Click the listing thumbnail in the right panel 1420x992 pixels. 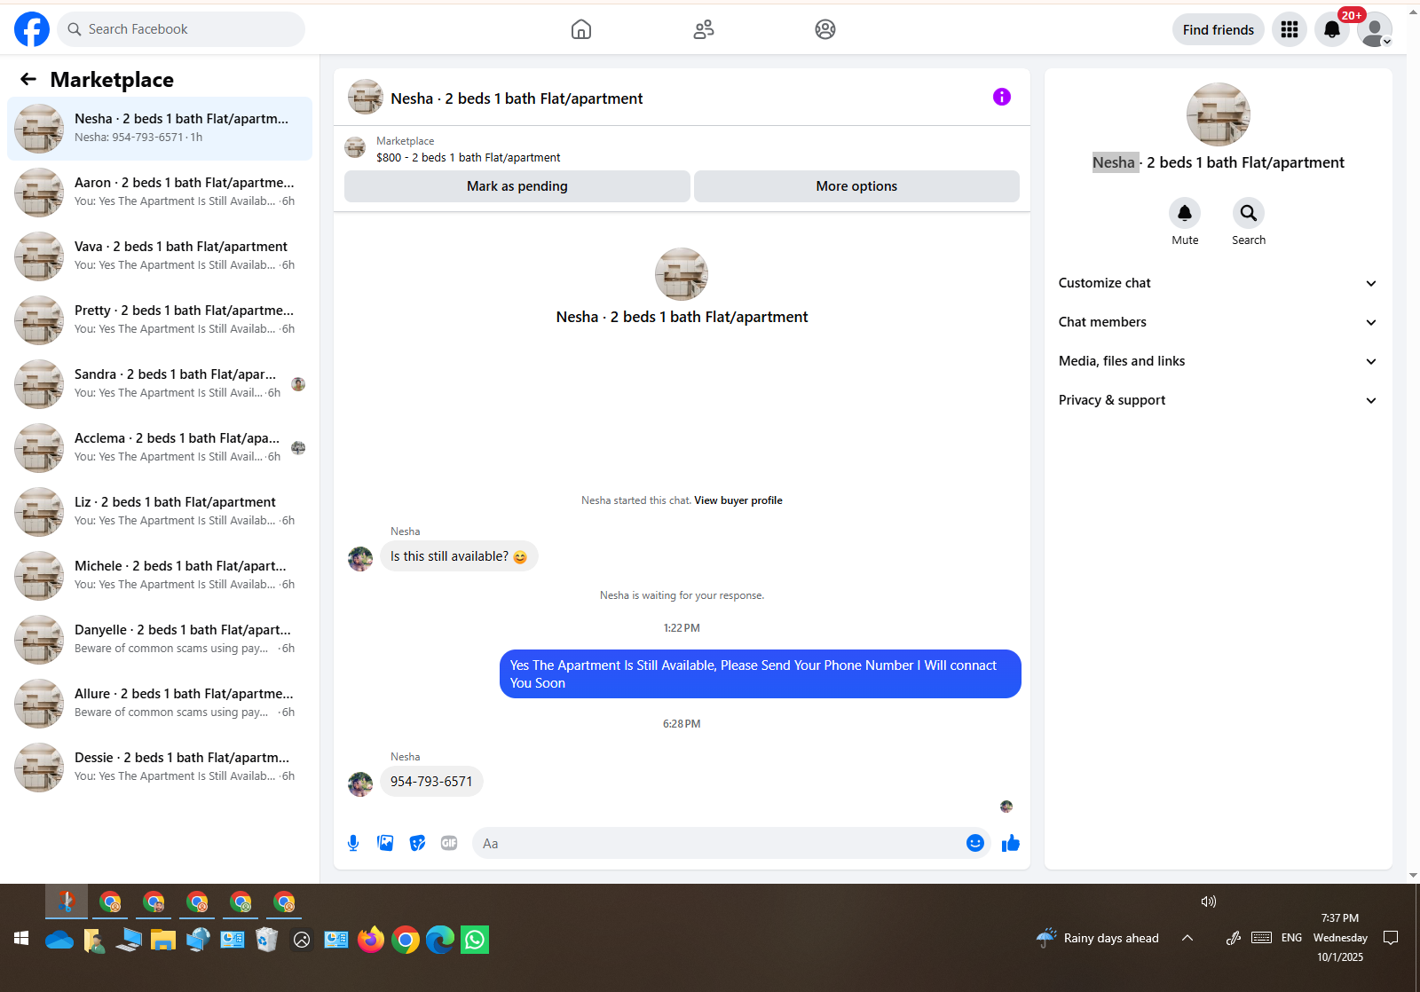pyautogui.click(x=1219, y=114)
